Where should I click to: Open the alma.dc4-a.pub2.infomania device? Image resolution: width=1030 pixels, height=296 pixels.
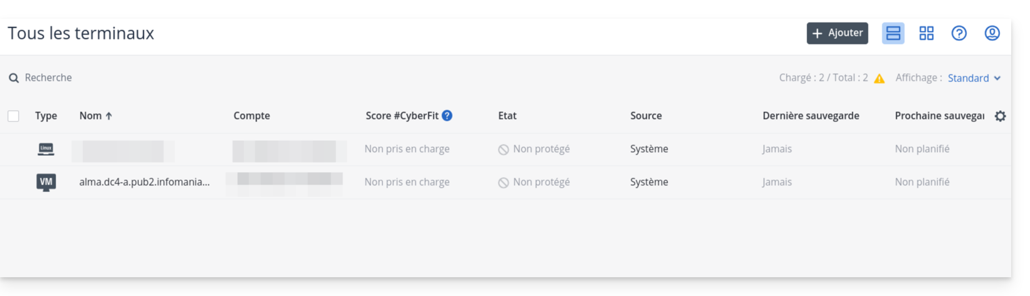coord(144,182)
